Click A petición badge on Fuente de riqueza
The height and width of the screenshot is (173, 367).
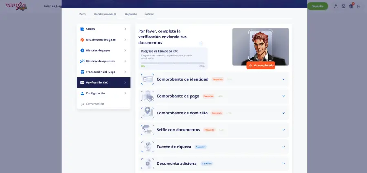201,147
